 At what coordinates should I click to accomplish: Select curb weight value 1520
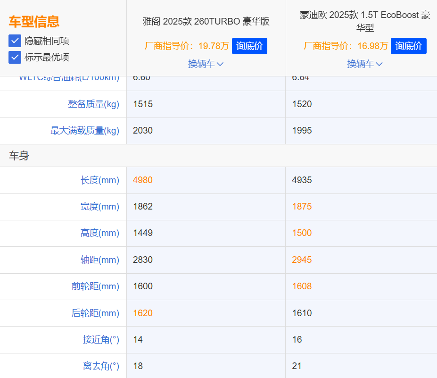[302, 104]
